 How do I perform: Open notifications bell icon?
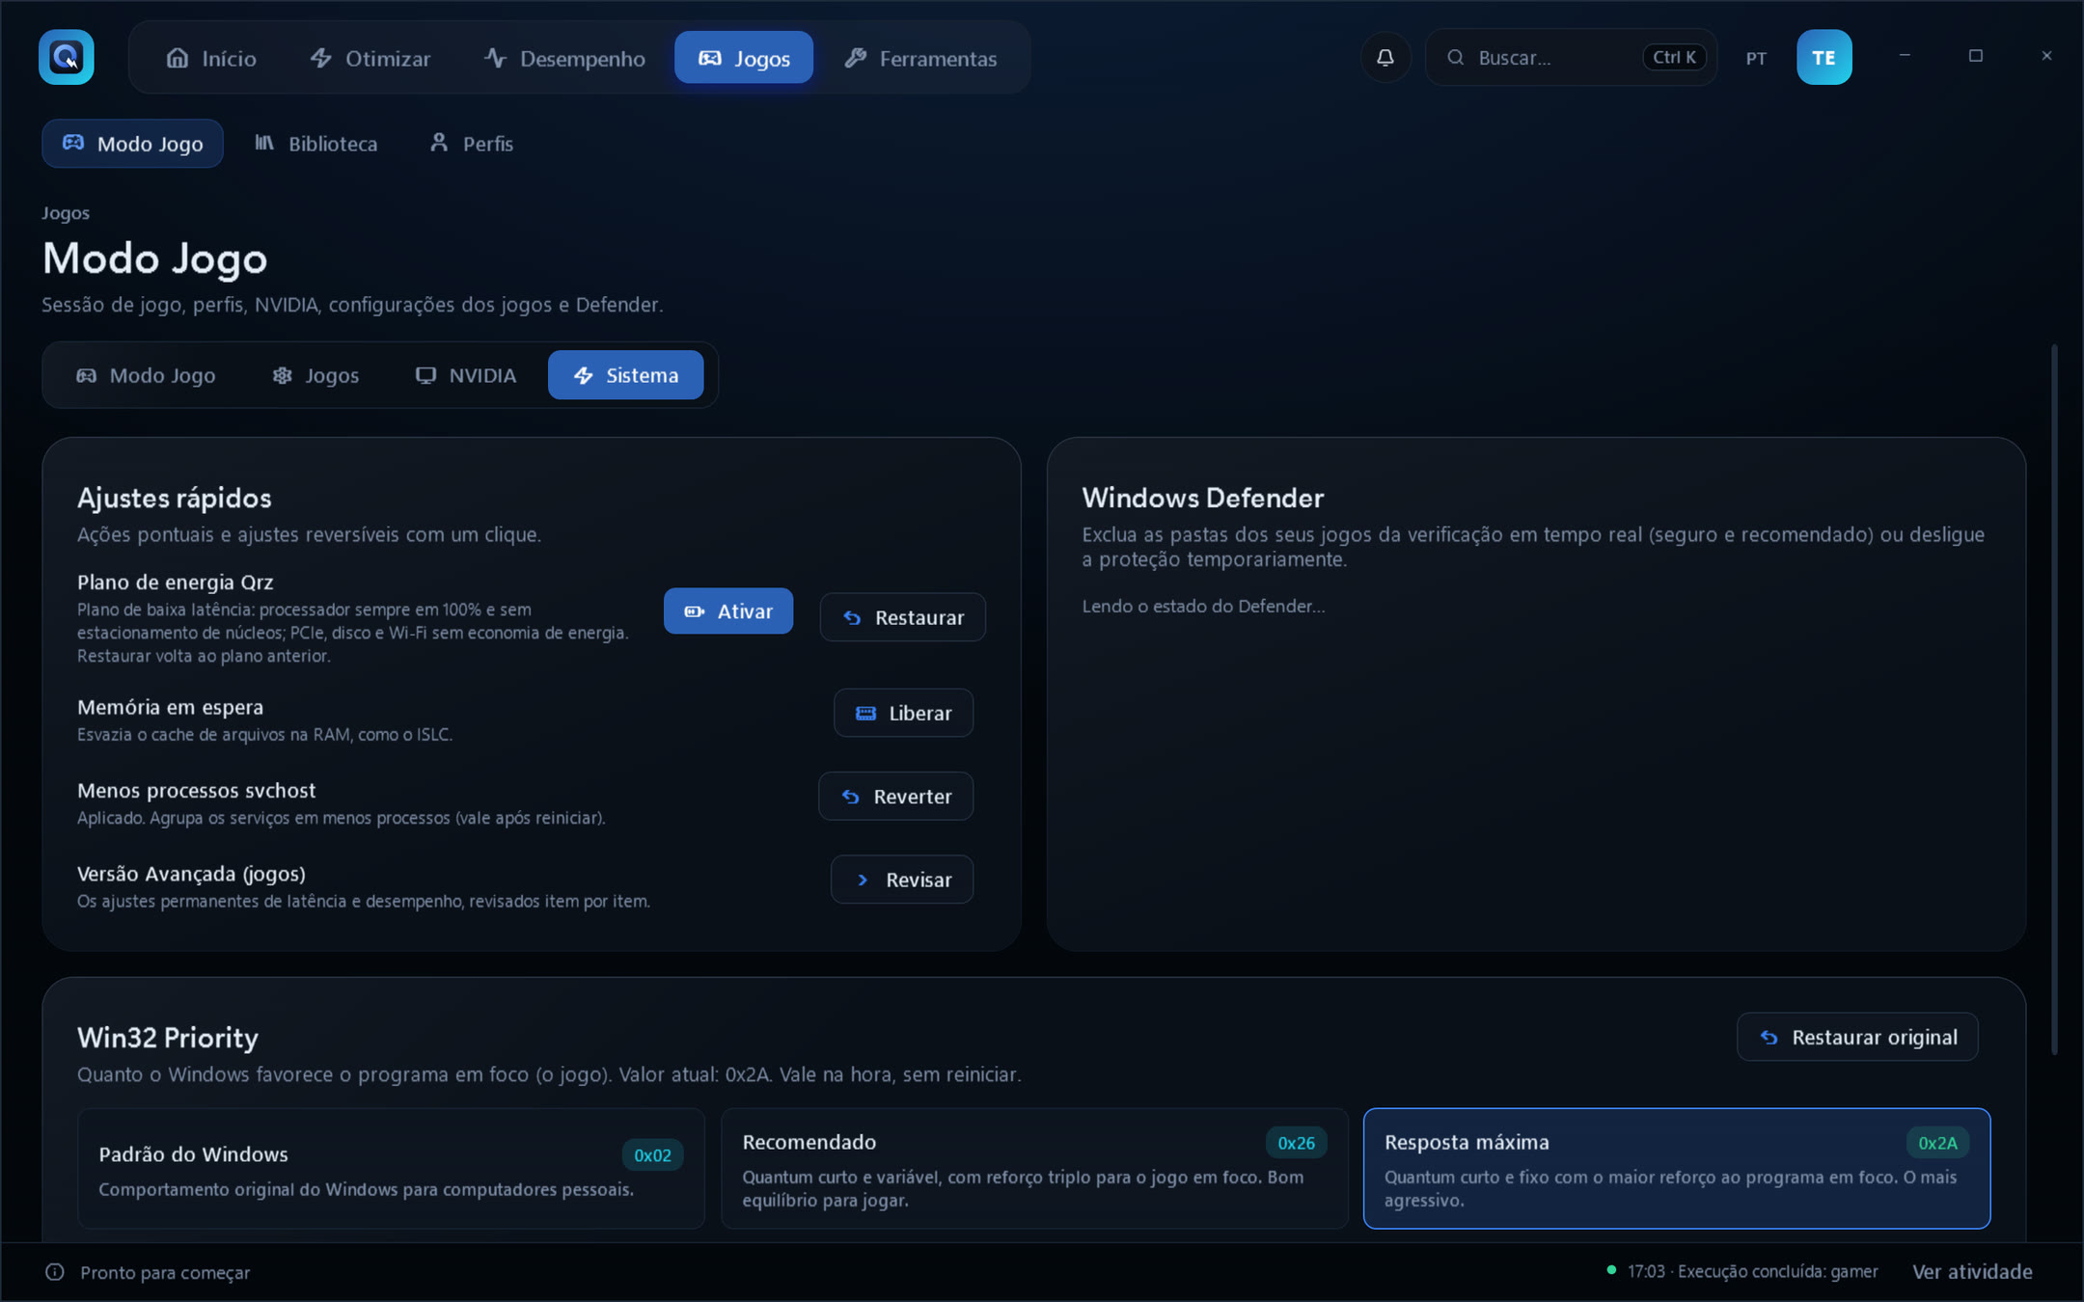[1385, 58]
